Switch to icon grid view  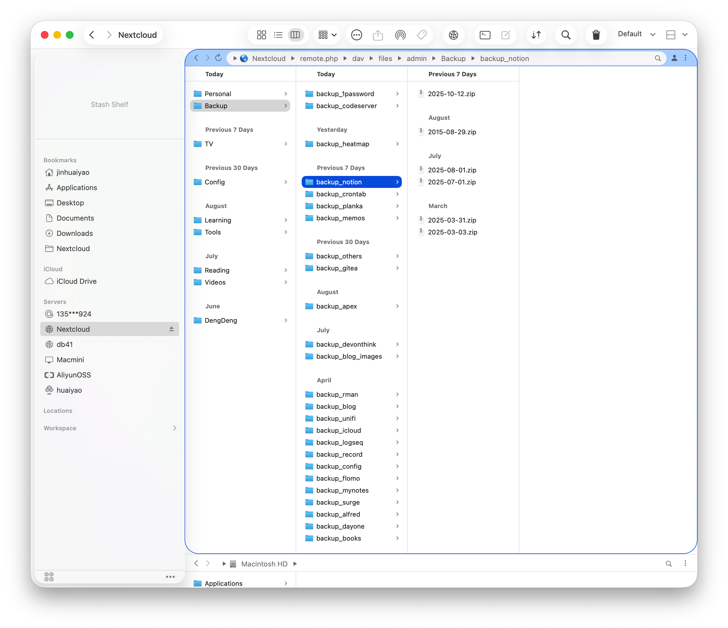pyautogui.click(x=261, y=35)
